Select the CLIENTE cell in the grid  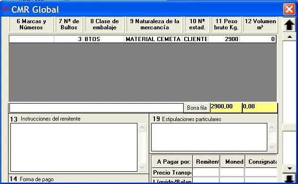point(196,39)
